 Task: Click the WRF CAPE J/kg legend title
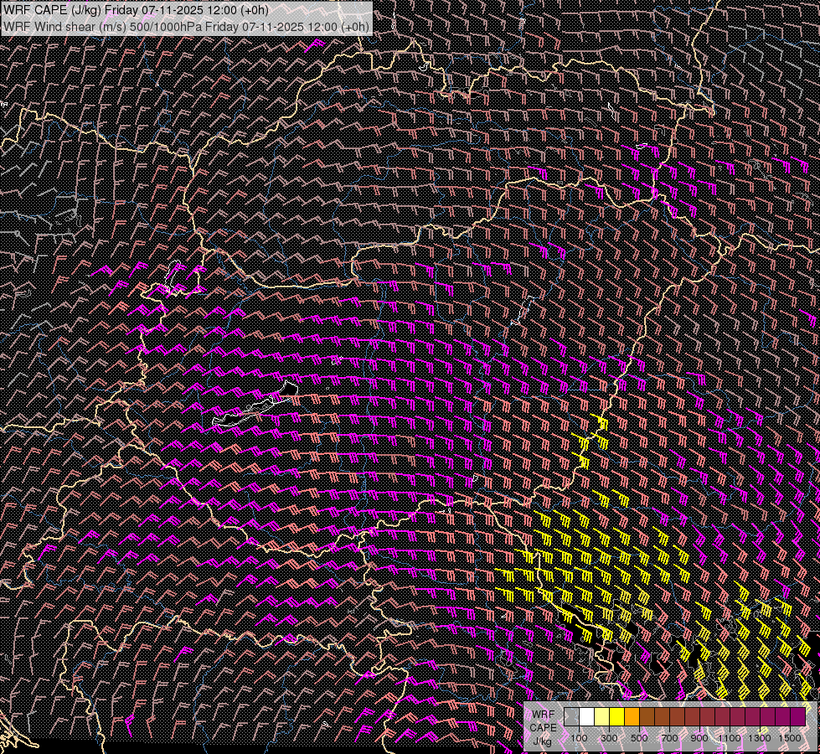coord(543,727)
